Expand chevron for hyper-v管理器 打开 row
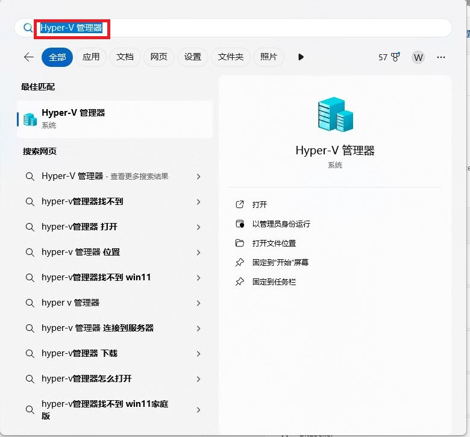The image size is (470, 437). tap(198, 227)
